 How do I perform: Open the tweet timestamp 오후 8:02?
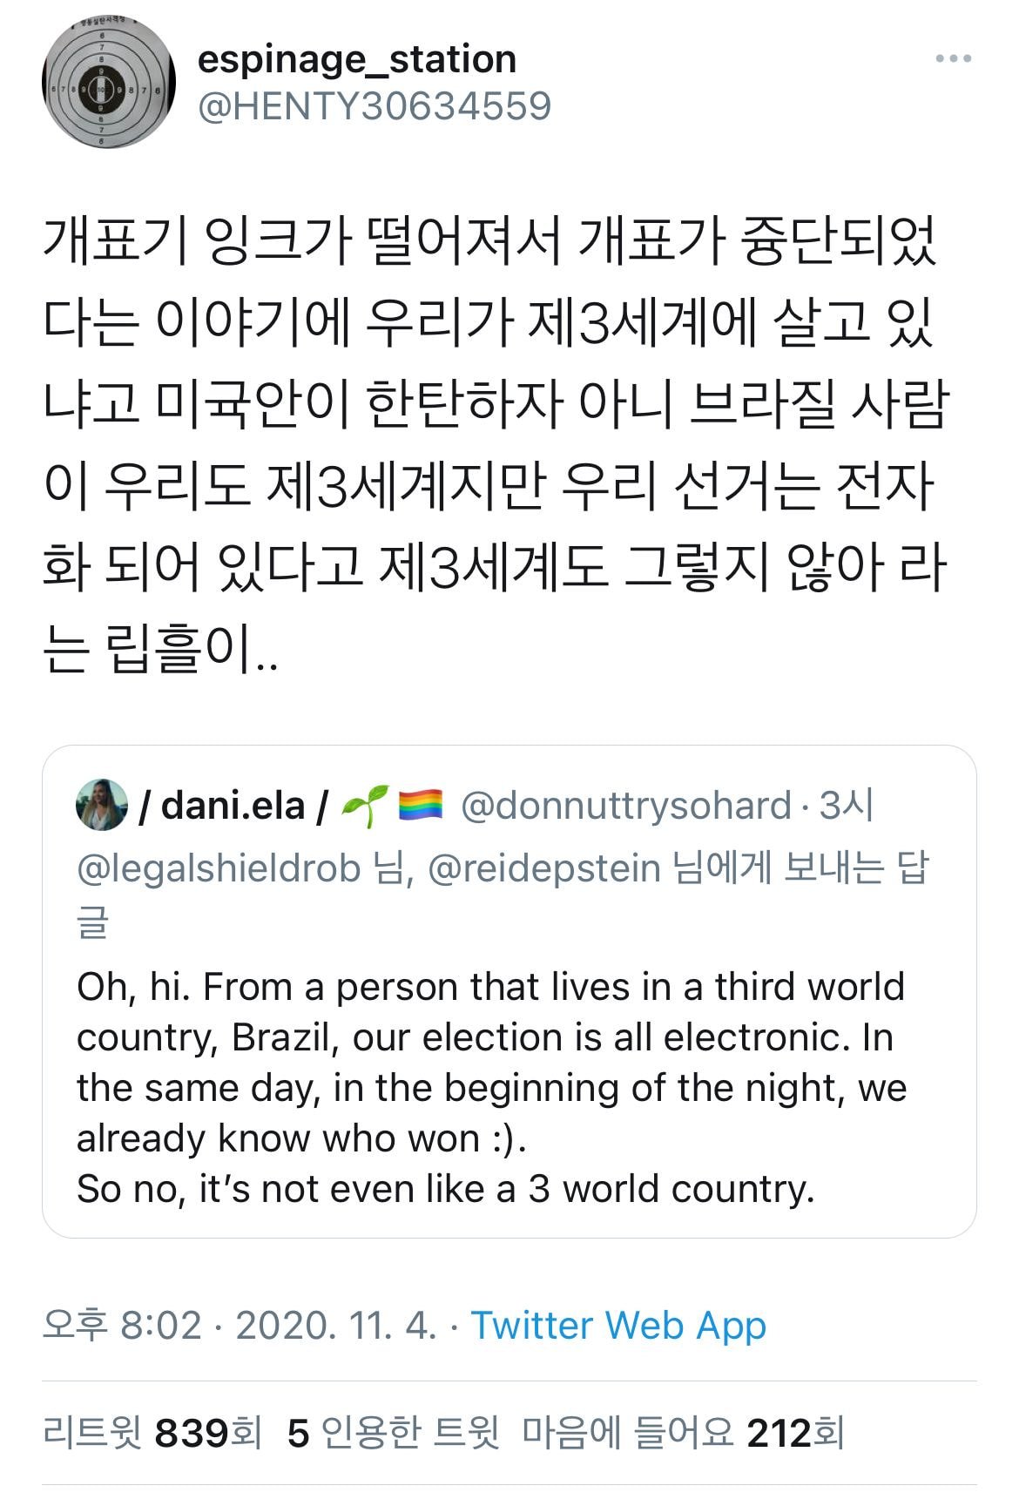tap(122, 1326)
